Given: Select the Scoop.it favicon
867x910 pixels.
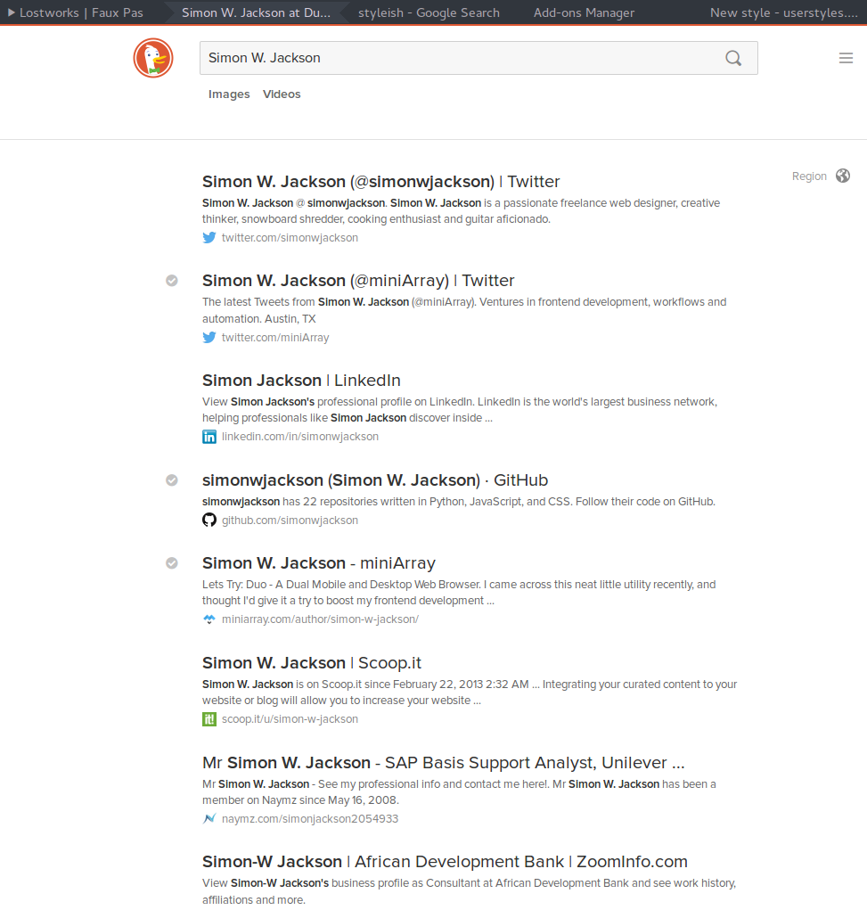Looking at the screenshot, I should tap(209, 718).
